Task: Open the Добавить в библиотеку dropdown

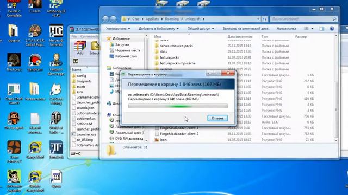Action: pyautogui.click(x=159, y=29)
